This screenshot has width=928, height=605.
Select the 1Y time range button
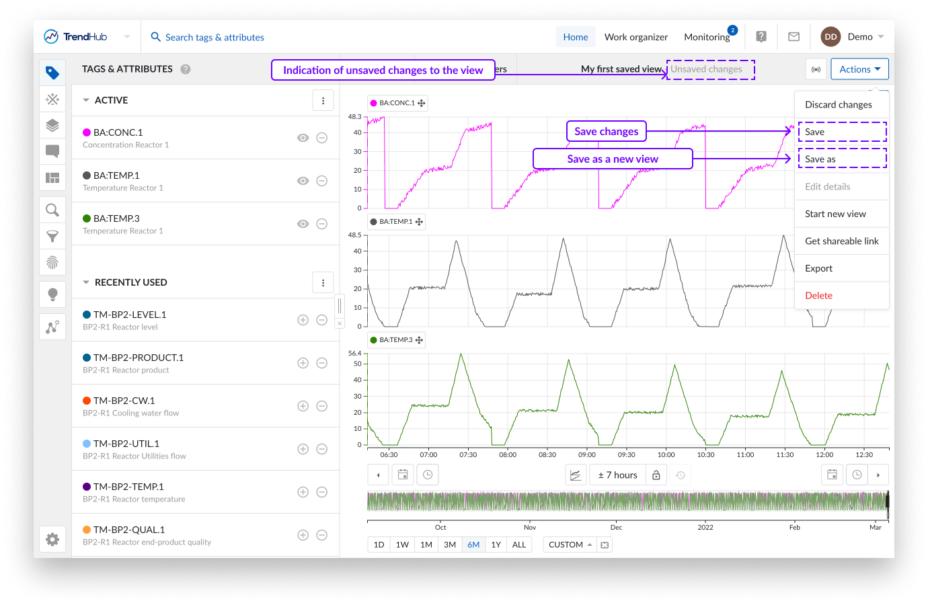point(496,544)
